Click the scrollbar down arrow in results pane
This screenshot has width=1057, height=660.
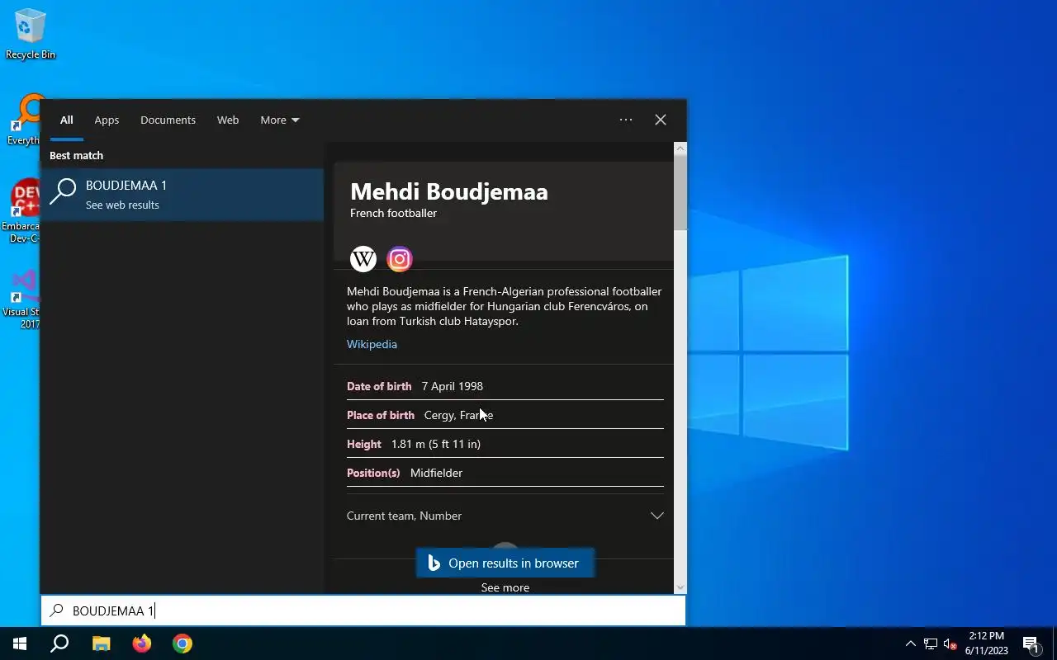point(680,587)
